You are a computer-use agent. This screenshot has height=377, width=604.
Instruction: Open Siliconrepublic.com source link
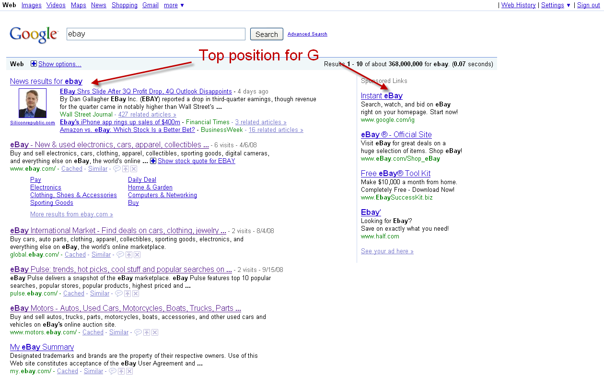click(33, 123)
